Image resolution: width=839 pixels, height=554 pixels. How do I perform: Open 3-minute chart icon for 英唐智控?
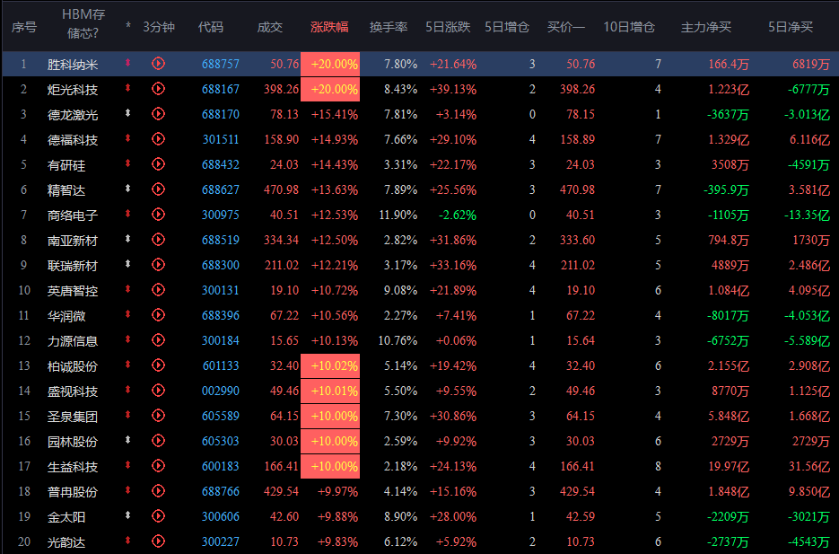pyautogui.click(x=159, y=290)
